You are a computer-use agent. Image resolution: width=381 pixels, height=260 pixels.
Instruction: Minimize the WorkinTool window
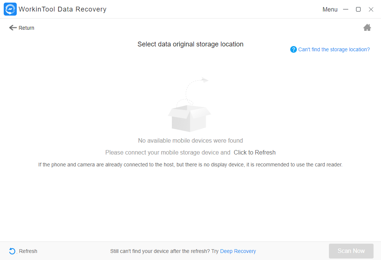pyautogui.click(x=346, y=9)
